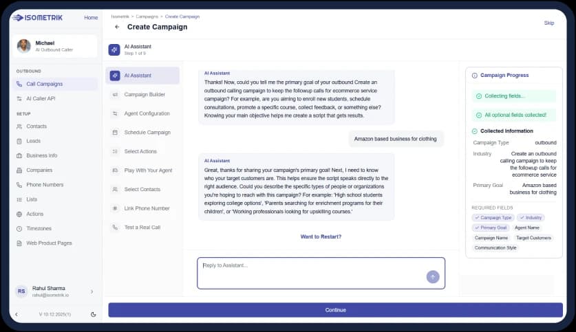576x332 pixels.
Task: Select the Select Contacts step
Action: click(x=142, y=189)
